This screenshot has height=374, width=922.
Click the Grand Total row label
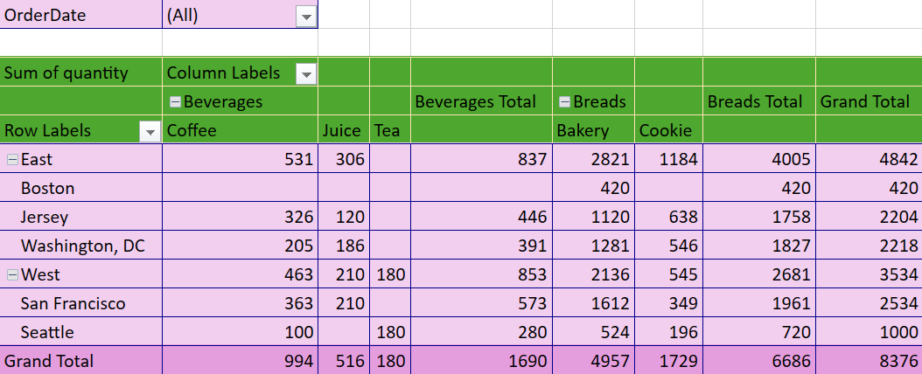point(49,361)
